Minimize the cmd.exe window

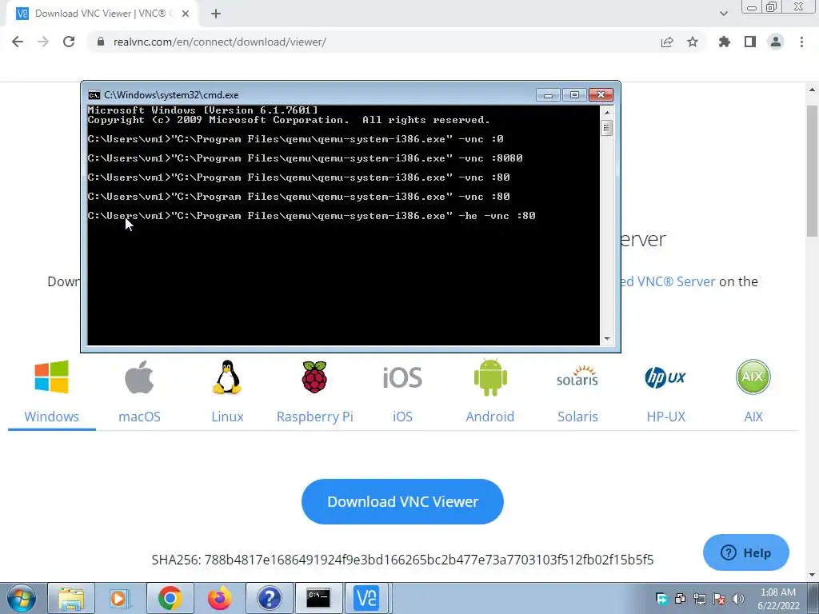click(548, 95)
